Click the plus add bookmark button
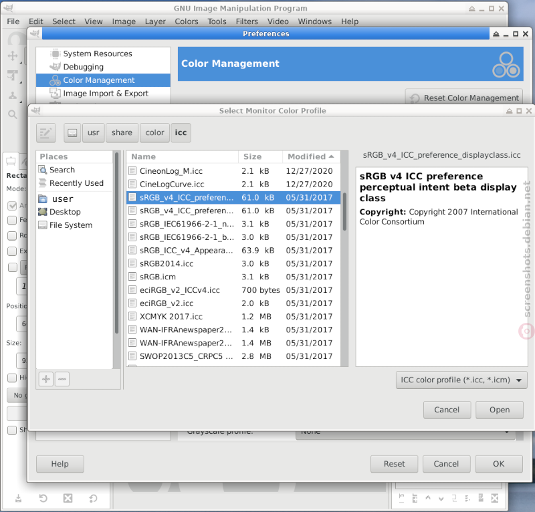 (x=46, y=379)
